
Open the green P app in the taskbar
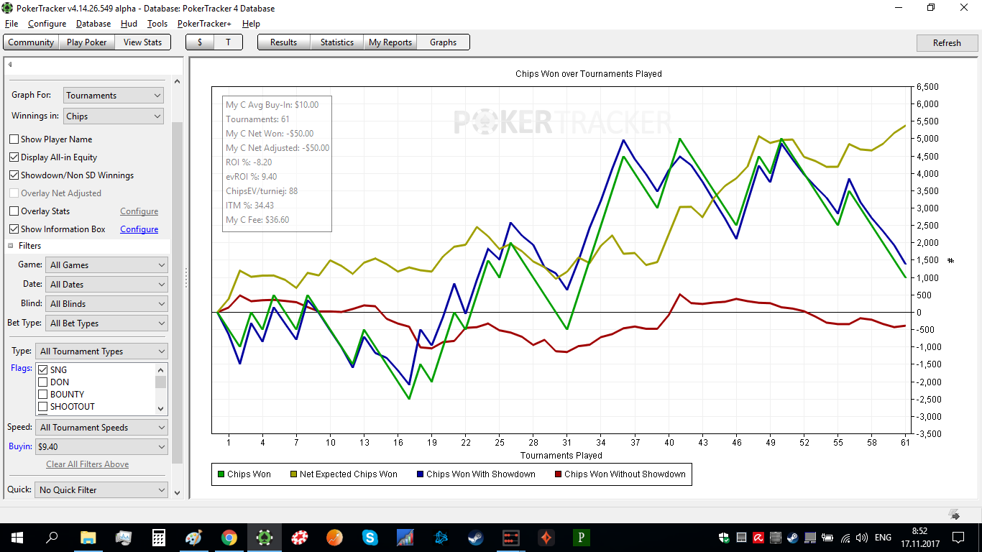point(582,537)
